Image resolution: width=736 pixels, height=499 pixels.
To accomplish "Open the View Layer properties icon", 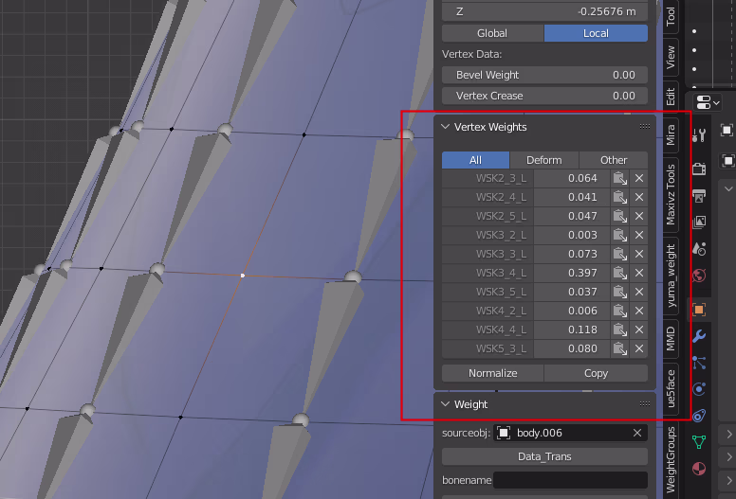I will (x=699, y=222).
